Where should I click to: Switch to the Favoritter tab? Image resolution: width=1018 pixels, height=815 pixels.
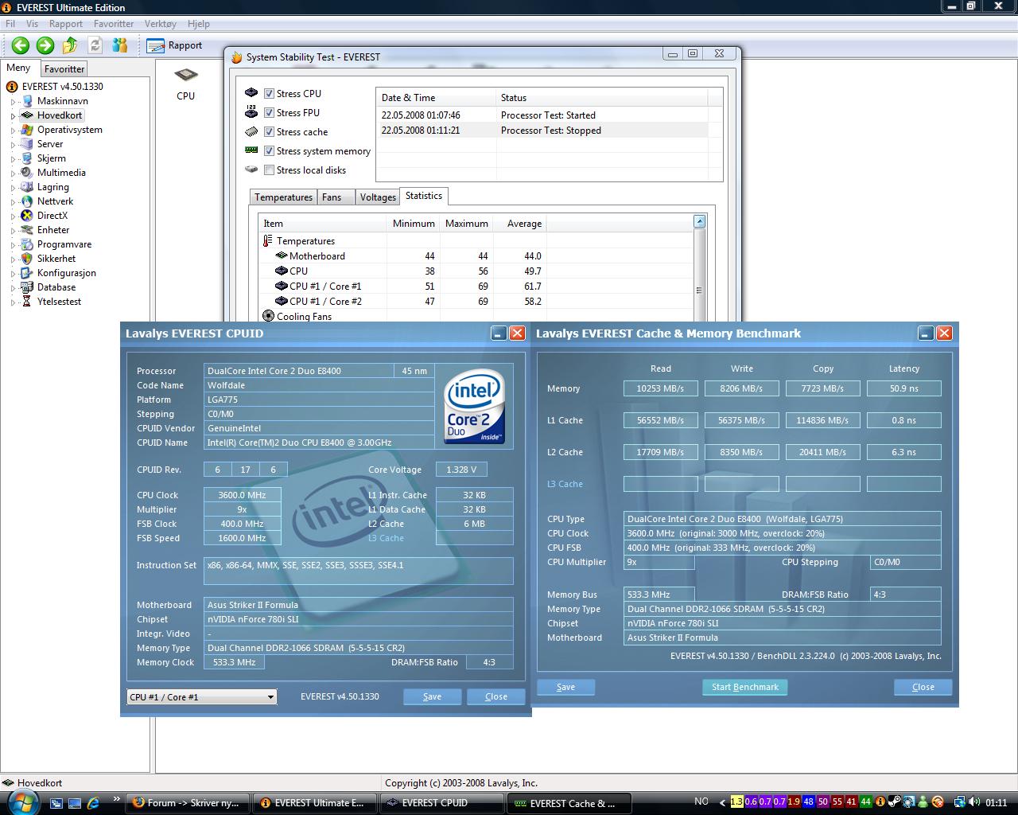(x=64, y=69)
